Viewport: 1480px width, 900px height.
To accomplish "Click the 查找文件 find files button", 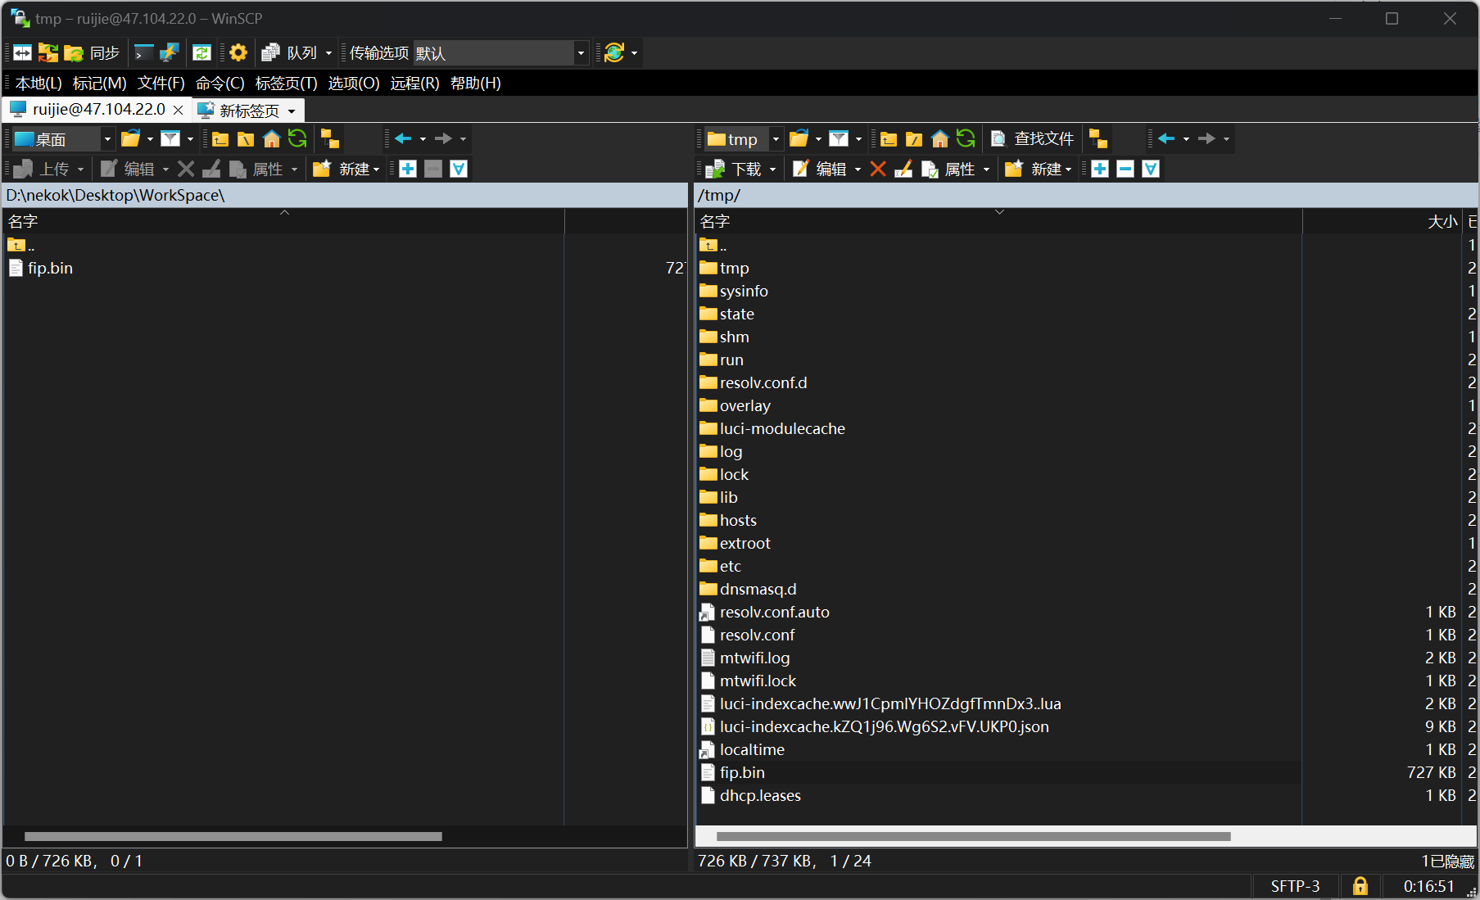I will (x=1033, y=139).
